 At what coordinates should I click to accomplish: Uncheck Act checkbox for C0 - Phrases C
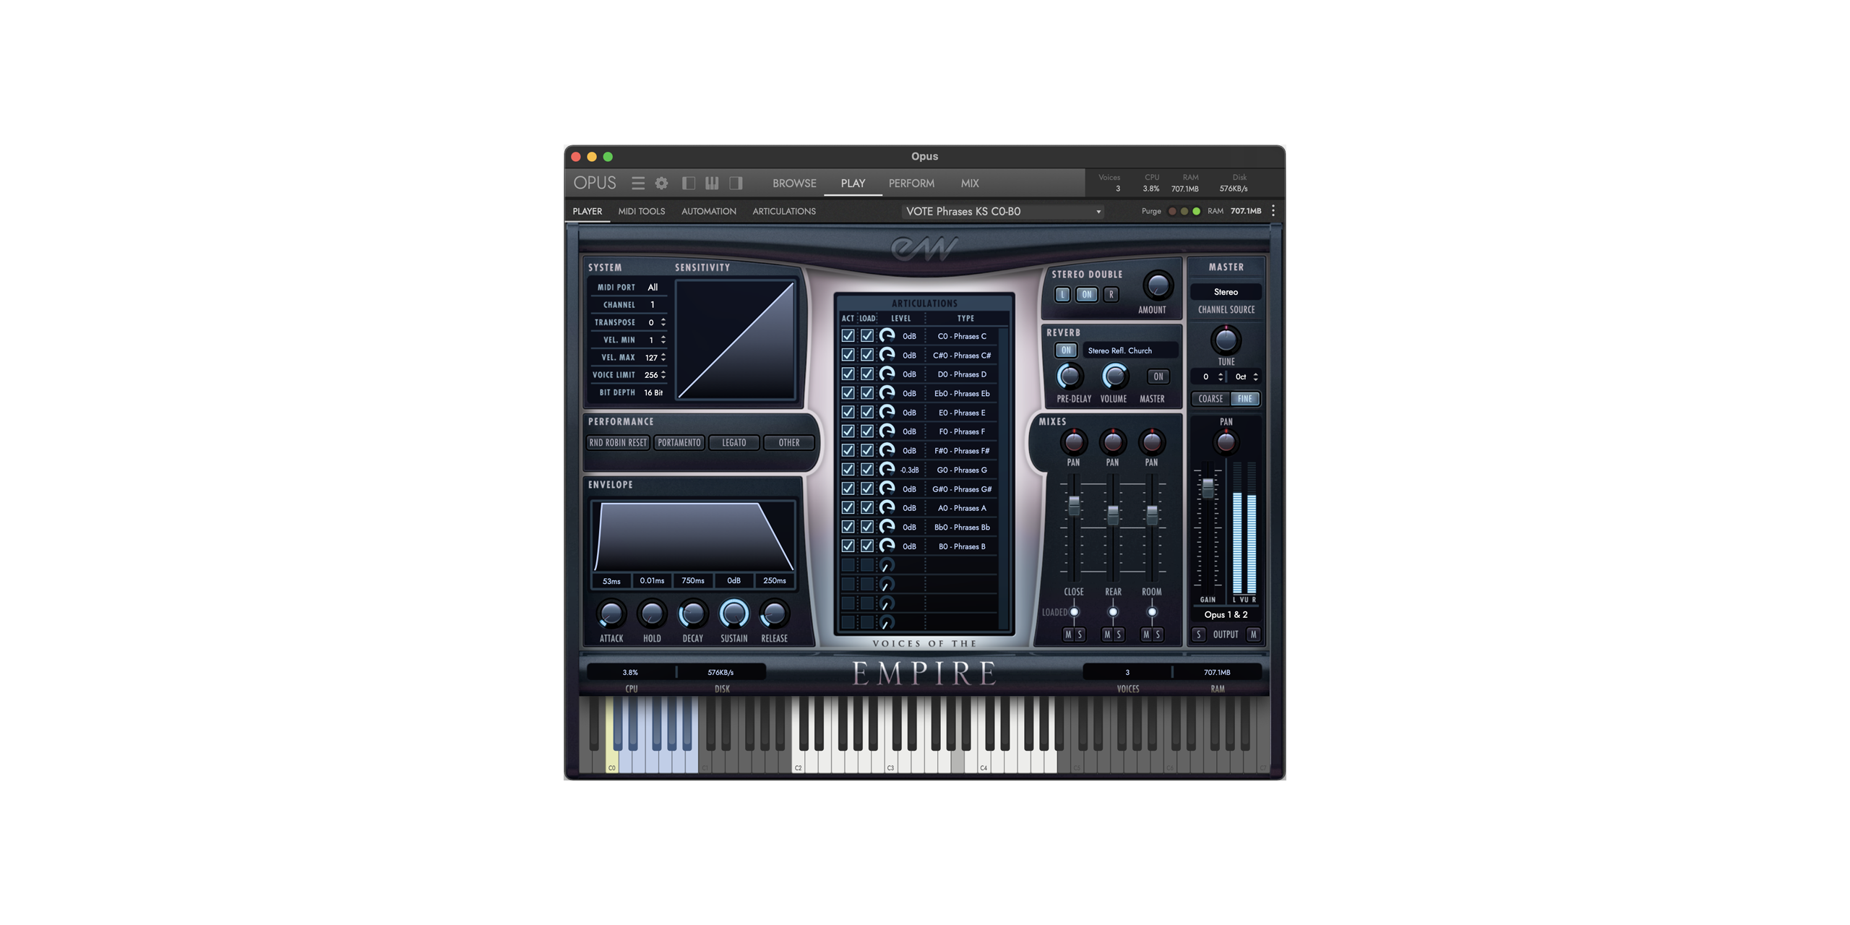tap(848, 336)
